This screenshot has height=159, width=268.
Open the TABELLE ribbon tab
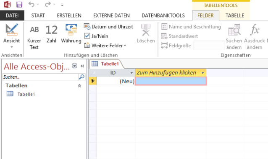[x=235, y=15]
